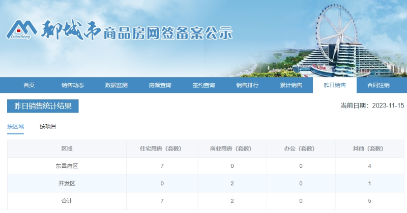Navigate to 销售排行

[x=247, y=85]
